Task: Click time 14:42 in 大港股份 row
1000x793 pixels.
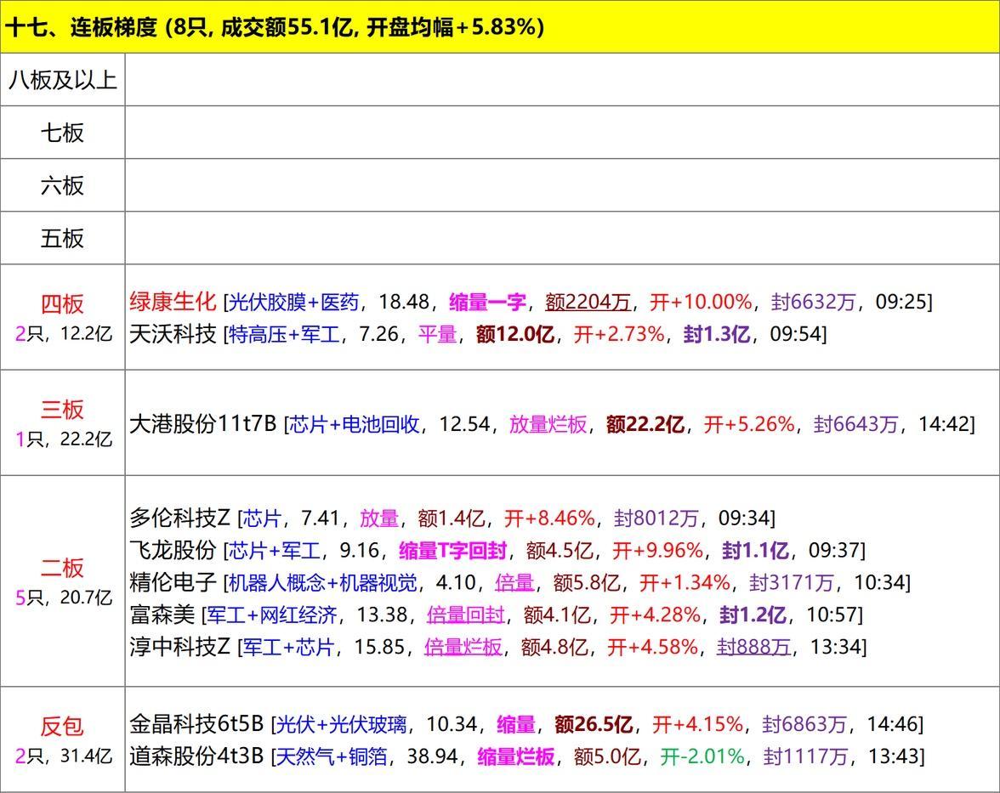Action: [943, 425]
